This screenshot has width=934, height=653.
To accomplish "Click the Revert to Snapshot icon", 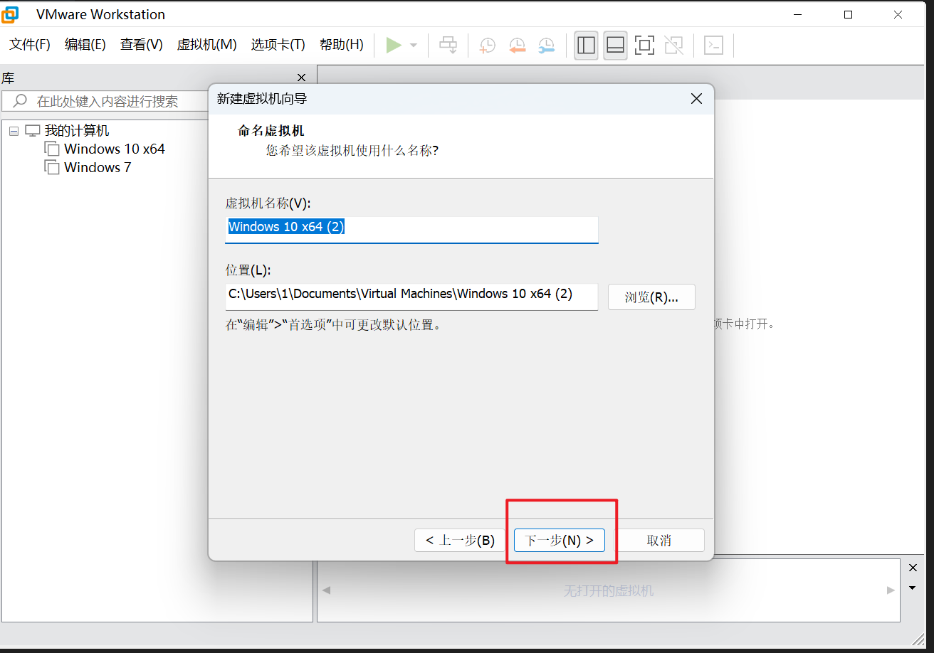I will point(517,46).
